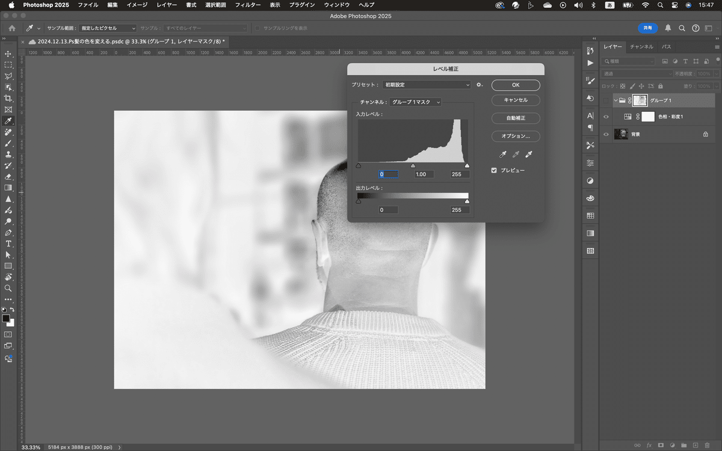Select the Horizontal Type tool

click(x=8, y=244)
